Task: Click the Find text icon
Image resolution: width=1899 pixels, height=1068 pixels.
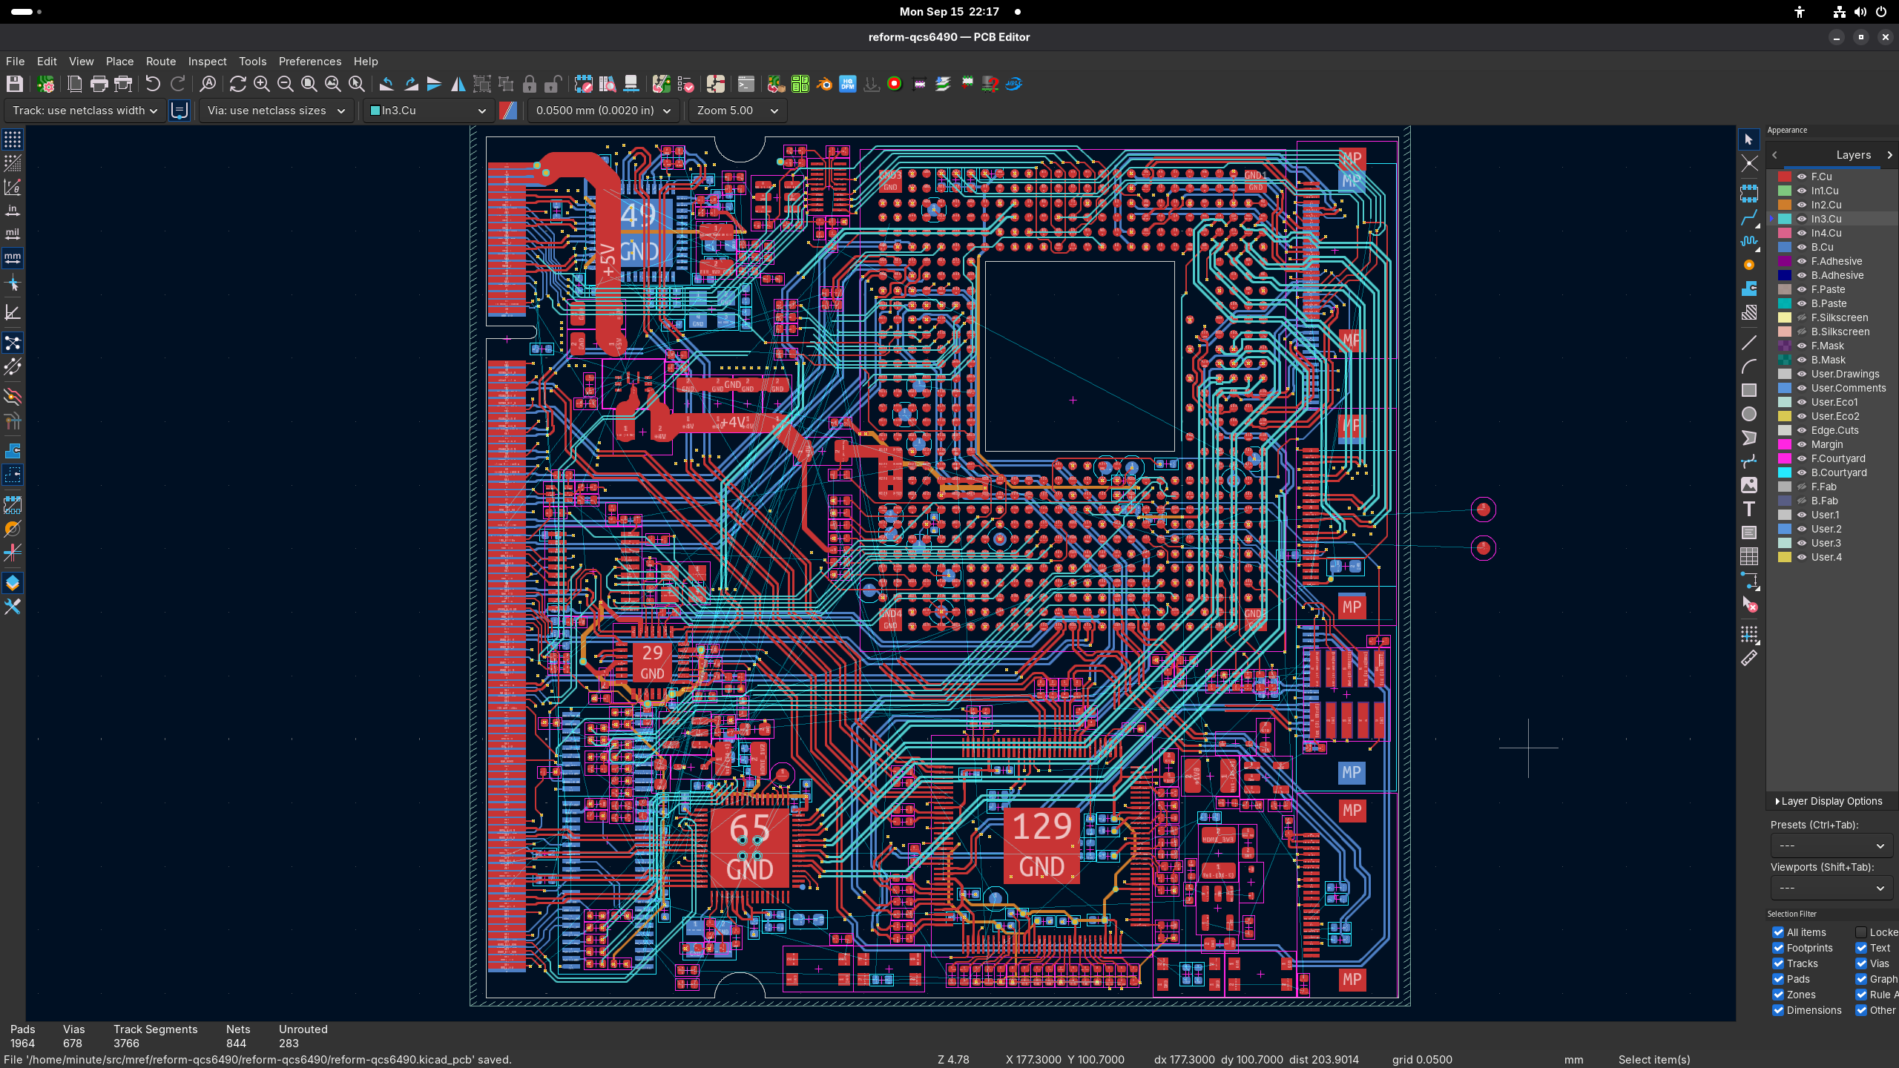Action: click(208, 84)
